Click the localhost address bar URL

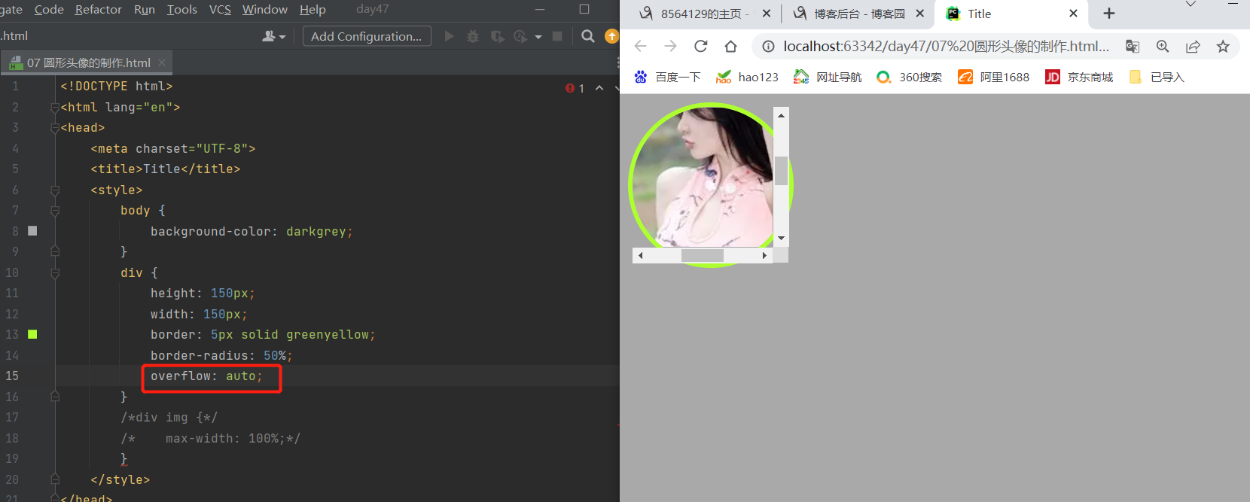946,47
